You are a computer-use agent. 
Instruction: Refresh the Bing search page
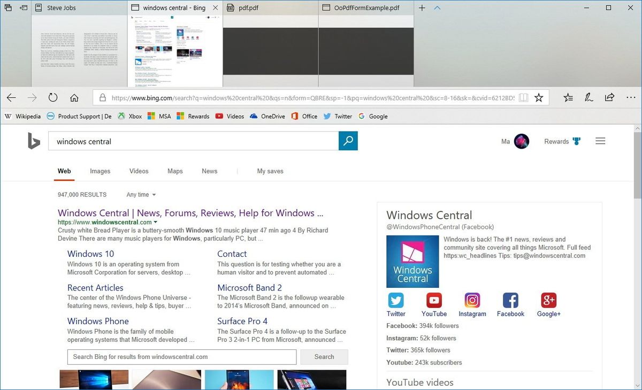[52, 98]
